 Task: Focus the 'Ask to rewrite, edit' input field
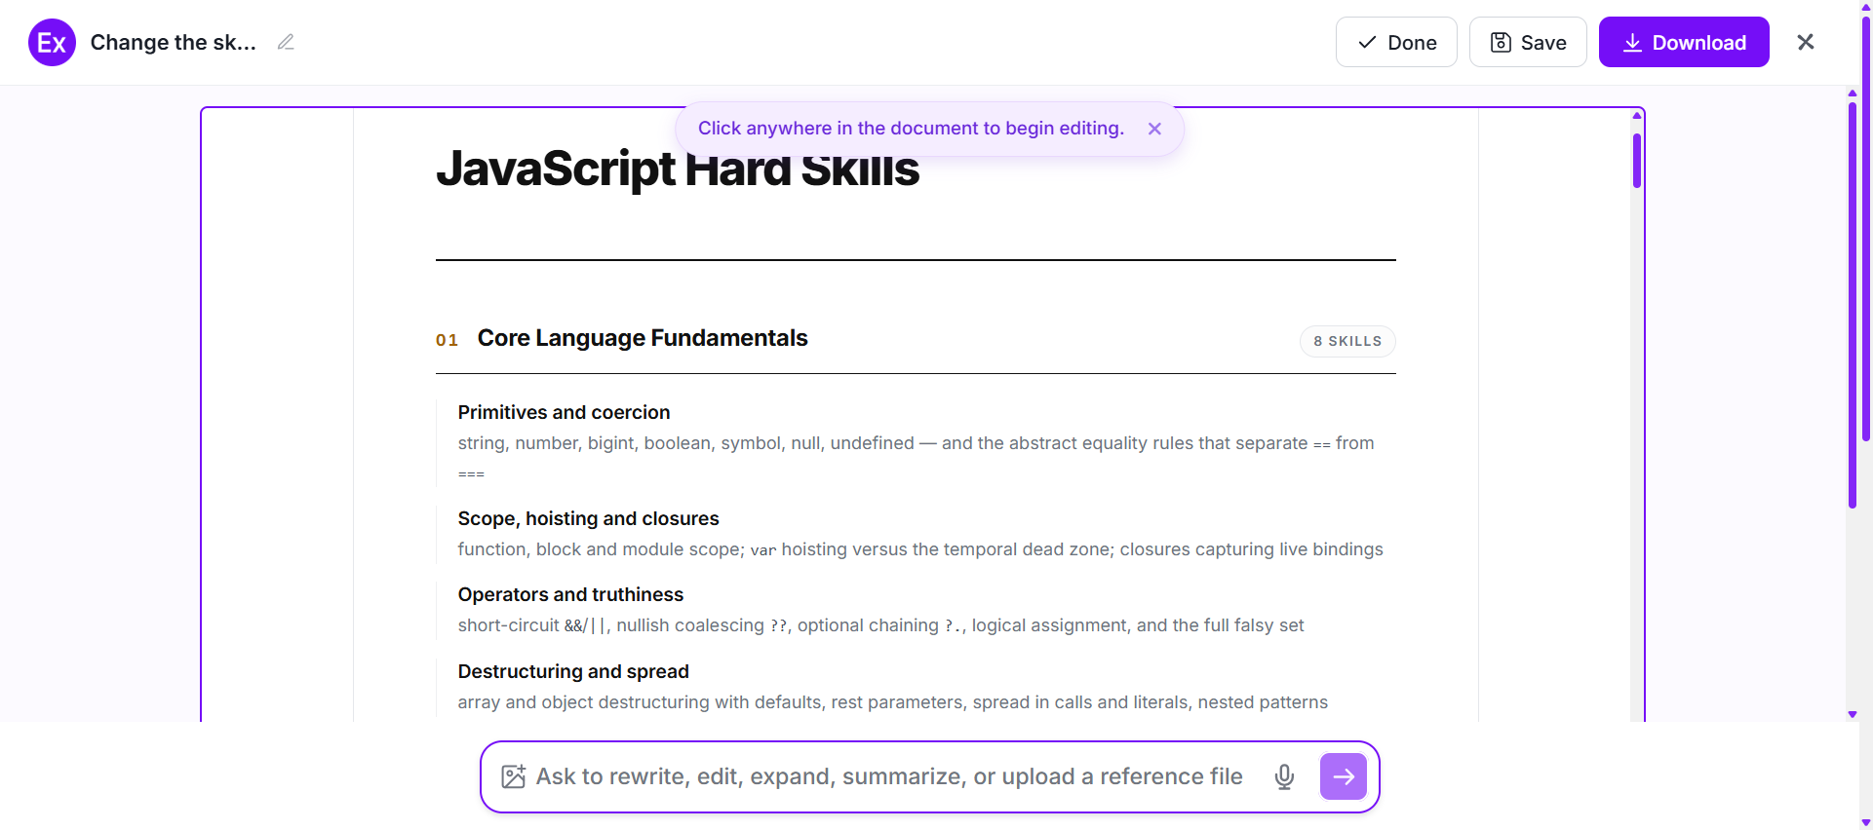click(889, 776)
